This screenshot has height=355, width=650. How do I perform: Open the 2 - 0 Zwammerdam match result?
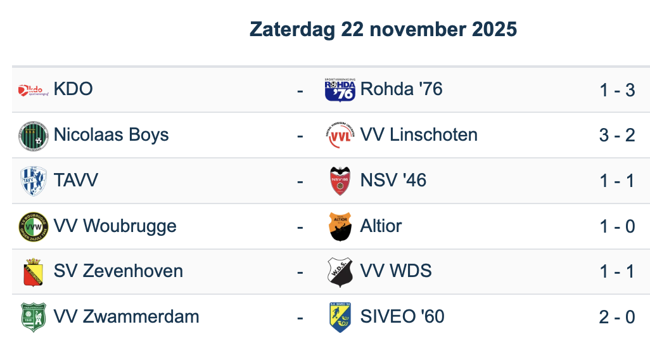pos(617,317)
